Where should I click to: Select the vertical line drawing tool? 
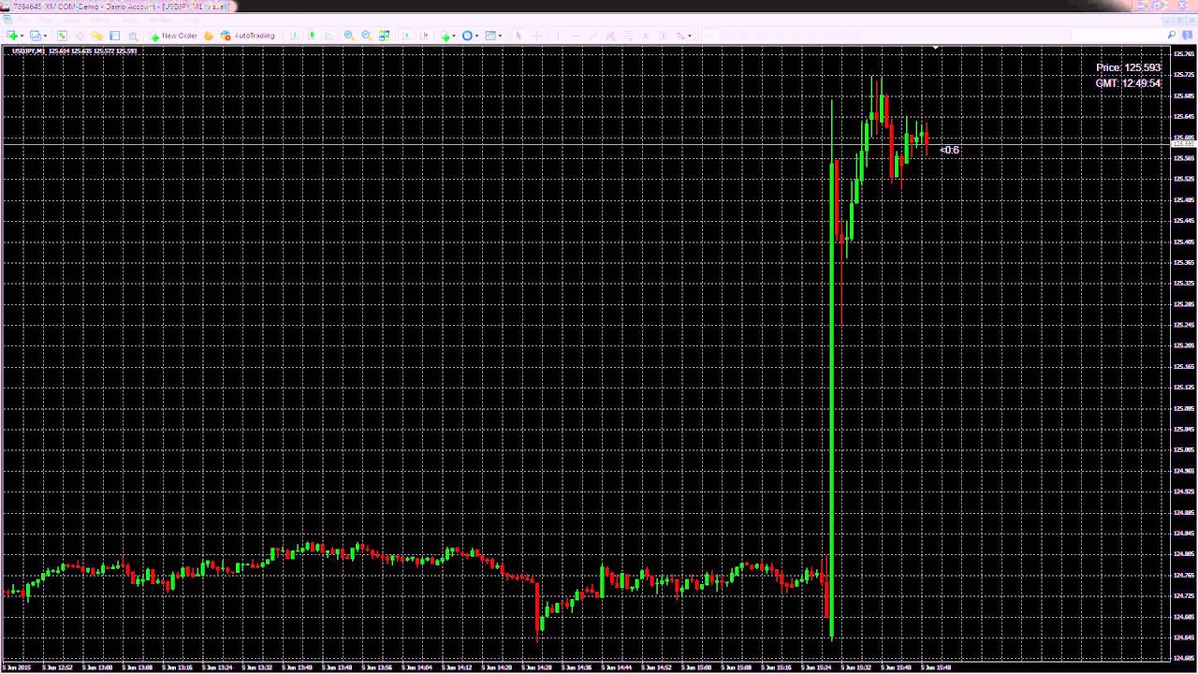click(x=558, y=36)
